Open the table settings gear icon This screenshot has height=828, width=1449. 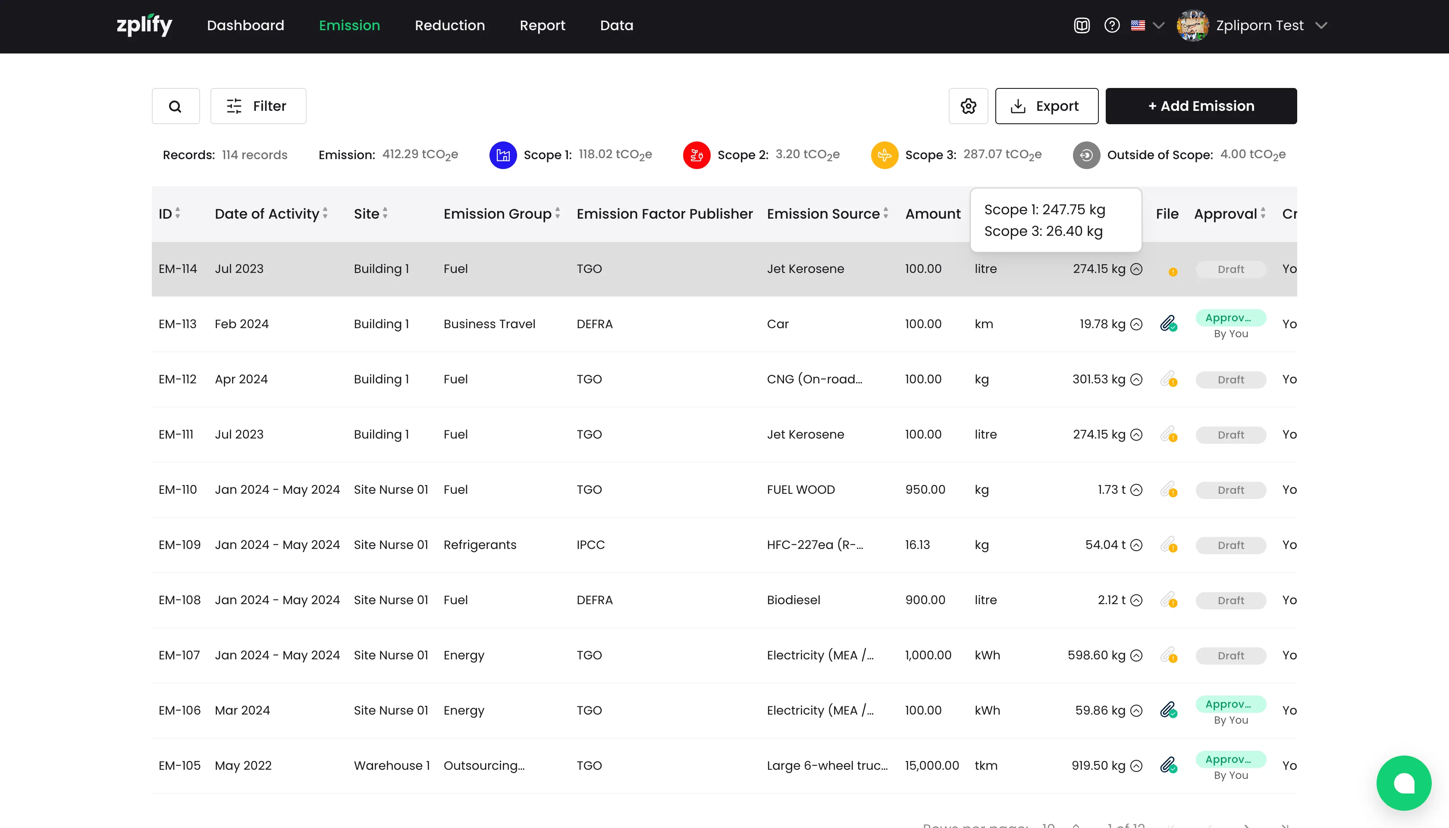[x=968, y=107]
